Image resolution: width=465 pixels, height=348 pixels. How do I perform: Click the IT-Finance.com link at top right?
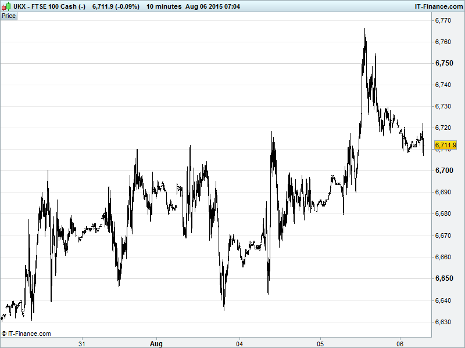[438, 6]
